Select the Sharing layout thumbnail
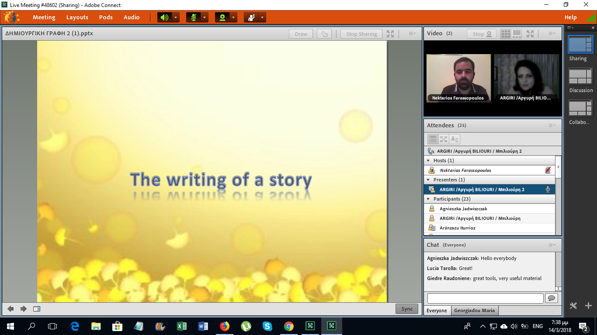This screenshot has height=335, width=597. [x=580, y=44]
